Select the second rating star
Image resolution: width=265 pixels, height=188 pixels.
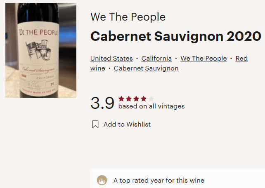[129, 99]
